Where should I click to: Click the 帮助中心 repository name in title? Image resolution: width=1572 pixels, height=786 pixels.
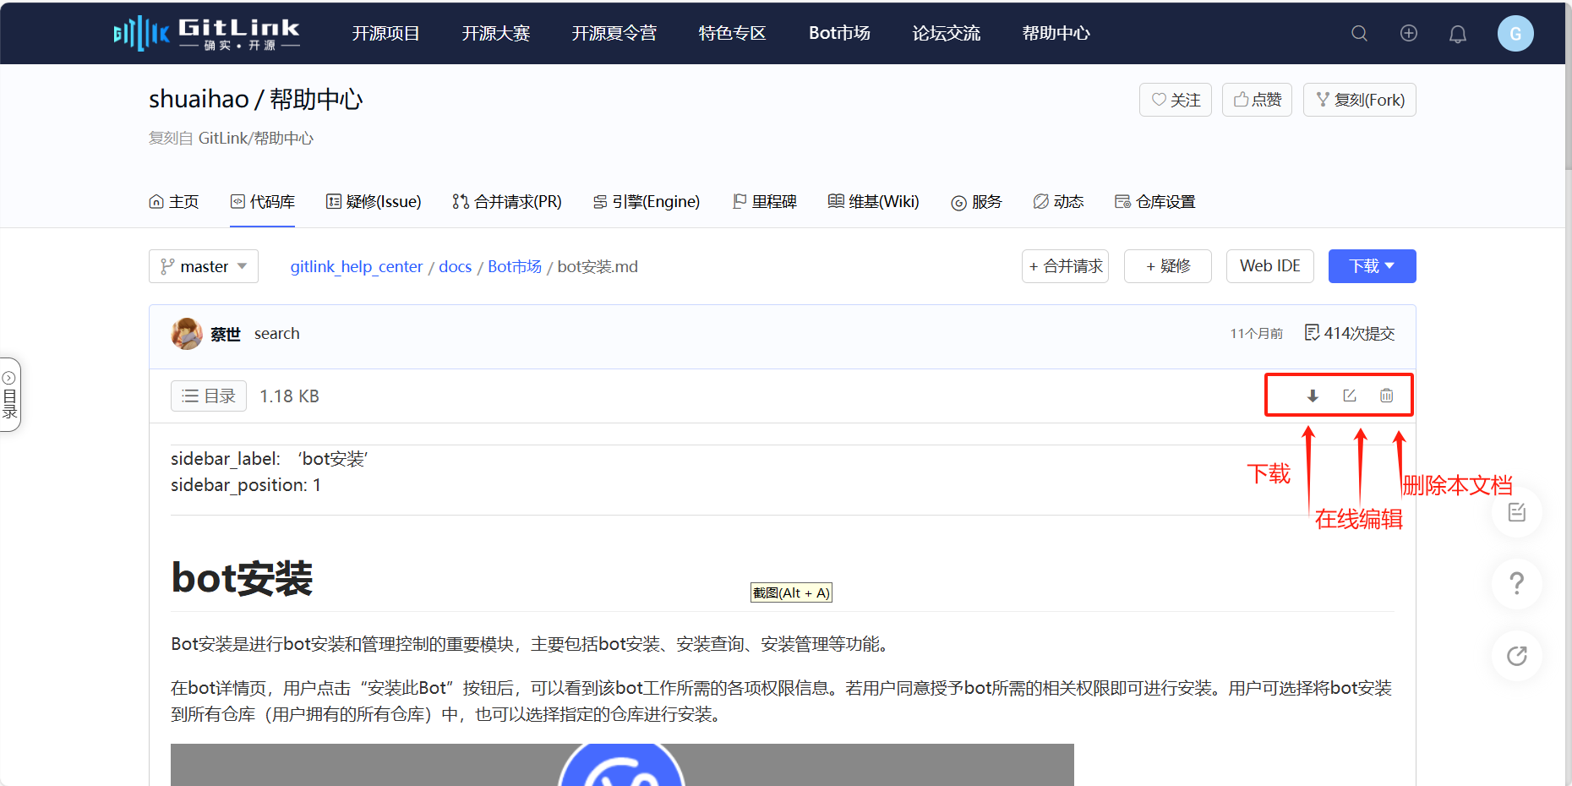(316, 99)
